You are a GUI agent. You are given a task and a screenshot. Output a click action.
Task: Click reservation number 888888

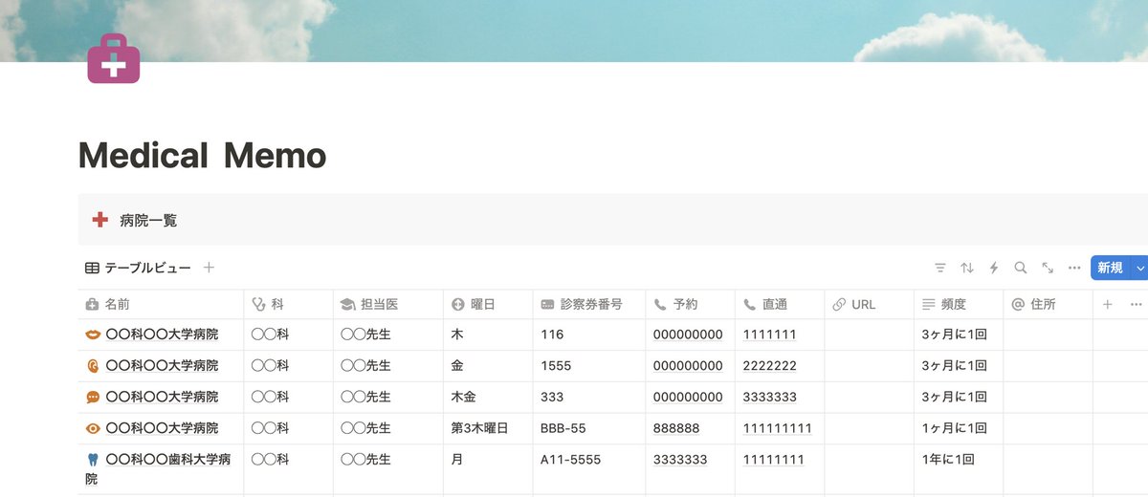coord(676,428)
